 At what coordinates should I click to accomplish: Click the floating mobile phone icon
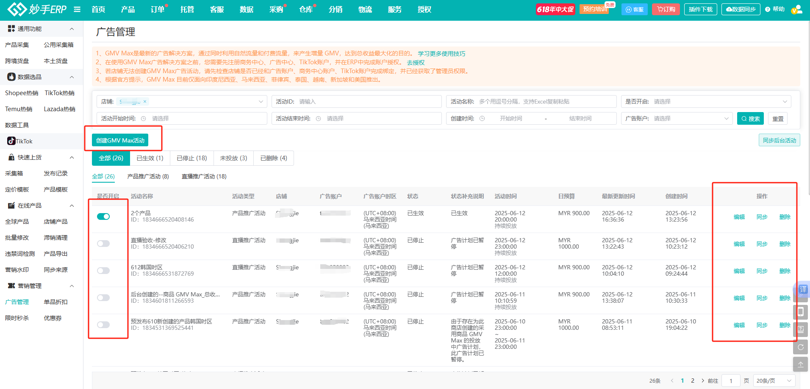coord(801,312)
